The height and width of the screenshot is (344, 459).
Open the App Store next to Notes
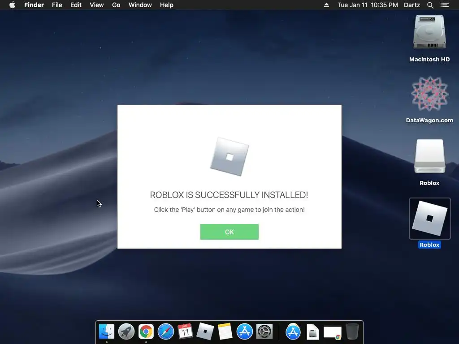[244, 332]
